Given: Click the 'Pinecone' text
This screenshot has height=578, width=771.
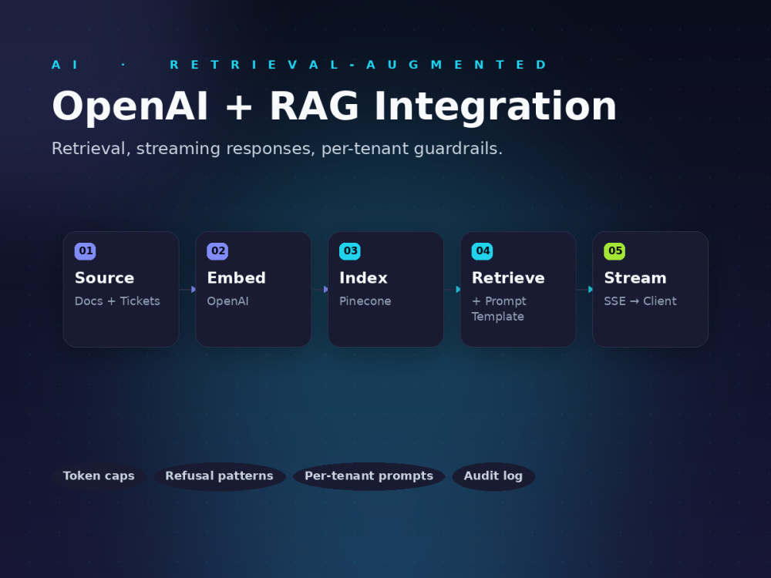Looking at the screenshot, I should coord(365,301).
